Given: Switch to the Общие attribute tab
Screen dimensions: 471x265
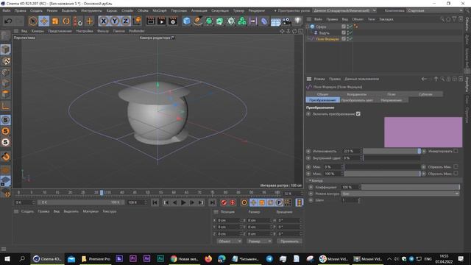Looking at the screenshot, I should click(322, 94).
